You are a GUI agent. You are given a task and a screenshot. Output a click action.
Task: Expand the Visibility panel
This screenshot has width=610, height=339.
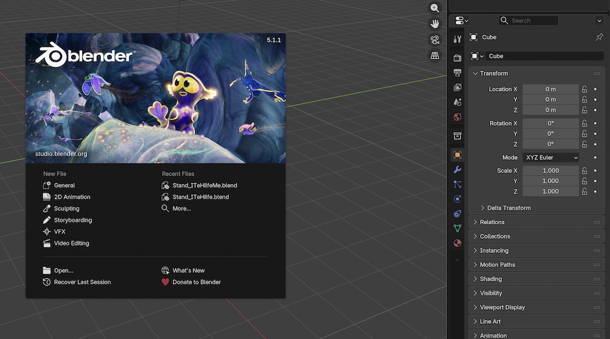point(536,293)
